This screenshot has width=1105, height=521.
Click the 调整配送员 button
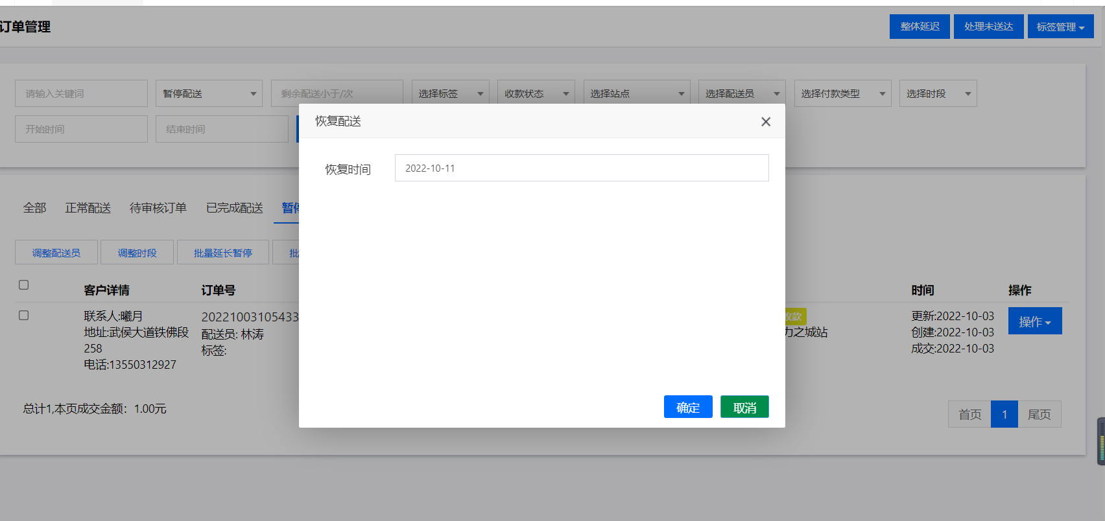tap(56, 253)
